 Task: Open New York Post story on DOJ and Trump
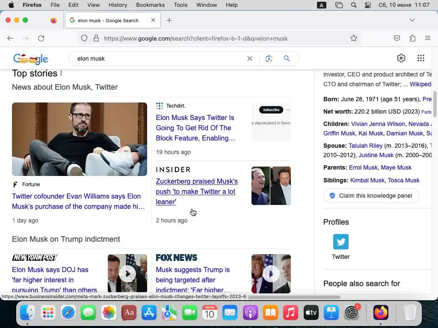[54, 279]
